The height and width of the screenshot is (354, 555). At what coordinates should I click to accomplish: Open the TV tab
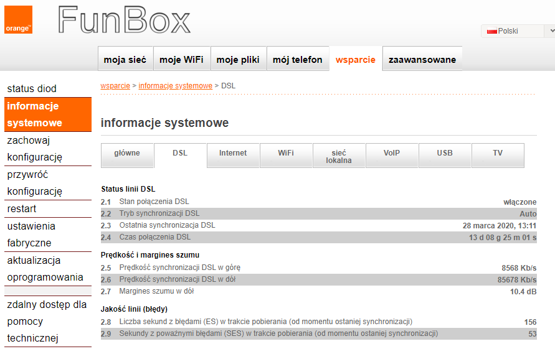(498, 154)
